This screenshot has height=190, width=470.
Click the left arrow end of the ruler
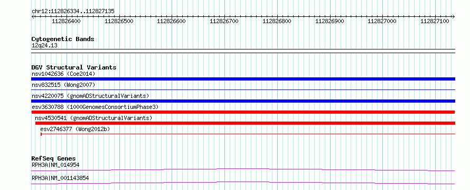[x=33, y=16]
